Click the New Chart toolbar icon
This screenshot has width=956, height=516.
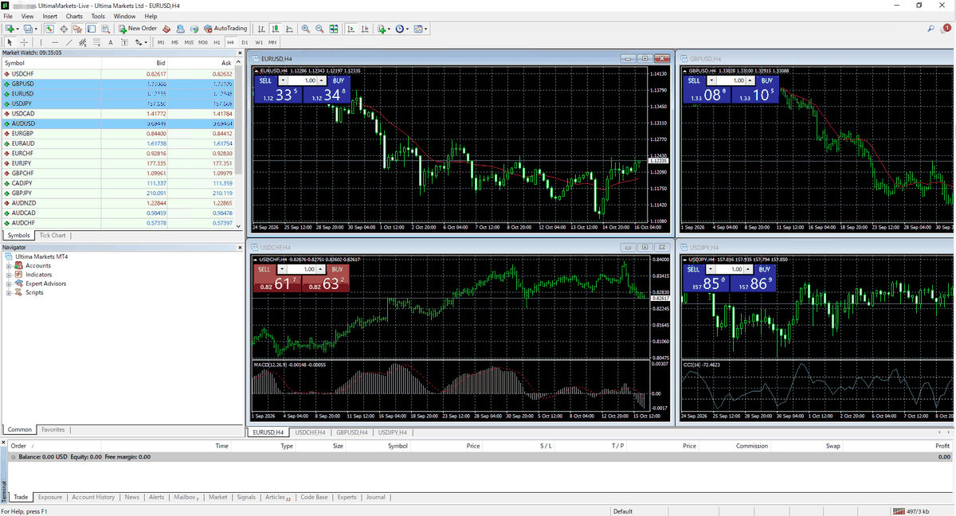tap(9, 29)
